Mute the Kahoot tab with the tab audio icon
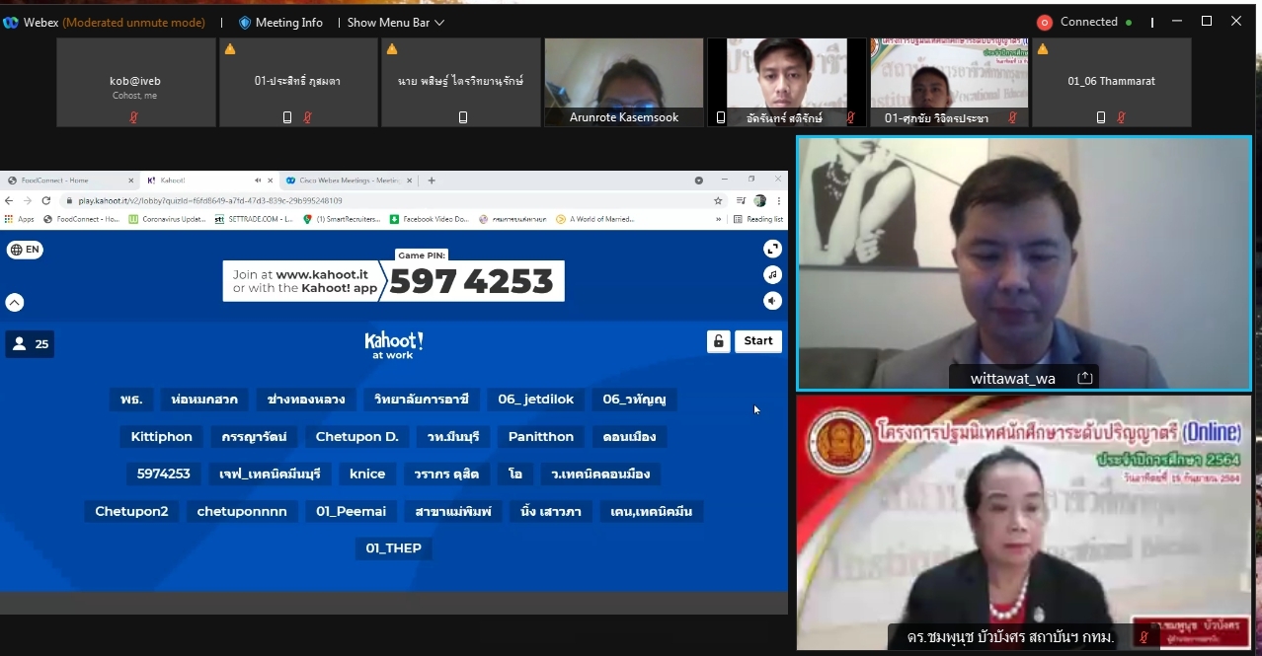The image size is (1262, 656). (258, 181)
